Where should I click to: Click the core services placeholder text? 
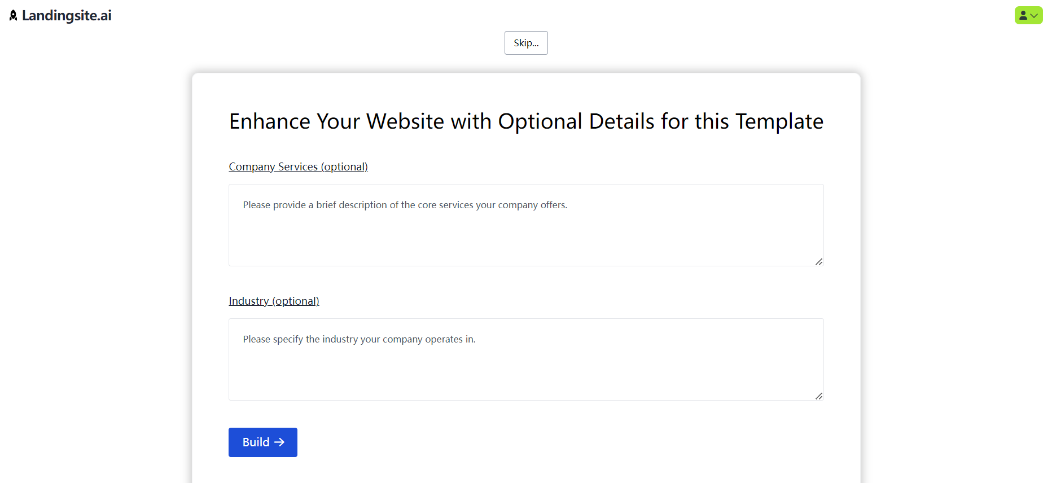point(405,205)
